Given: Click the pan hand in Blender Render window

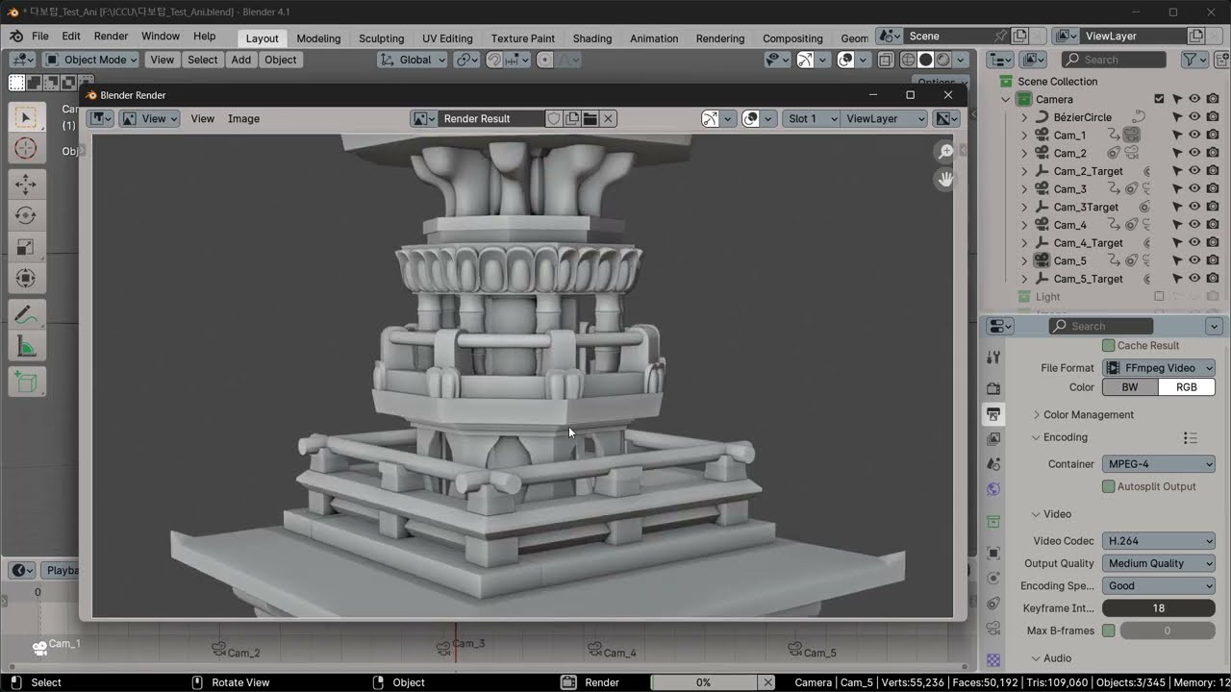Looking at the screenshot, I should pos(946,179).
